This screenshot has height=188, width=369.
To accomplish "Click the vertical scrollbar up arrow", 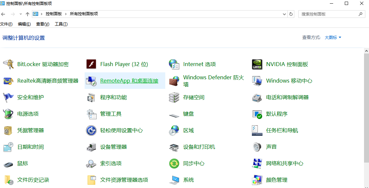I will 366,51.
